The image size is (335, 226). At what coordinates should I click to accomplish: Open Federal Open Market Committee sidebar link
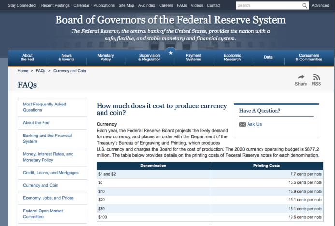coord(43,214)
